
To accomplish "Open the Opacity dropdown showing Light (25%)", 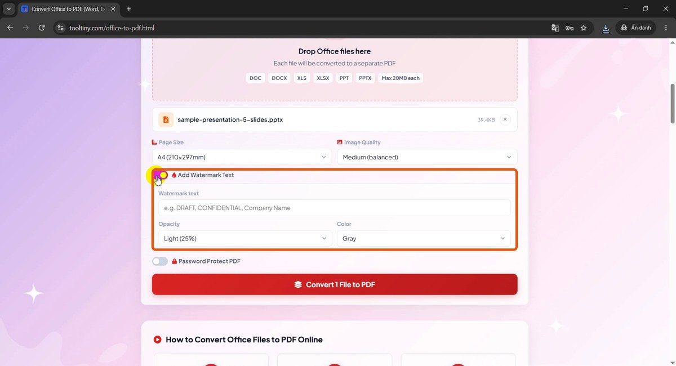I will (x=245, y=239).
